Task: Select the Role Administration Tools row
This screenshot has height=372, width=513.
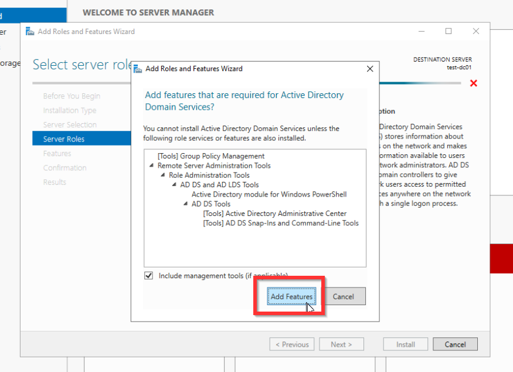Action: (x=209, y=175)
